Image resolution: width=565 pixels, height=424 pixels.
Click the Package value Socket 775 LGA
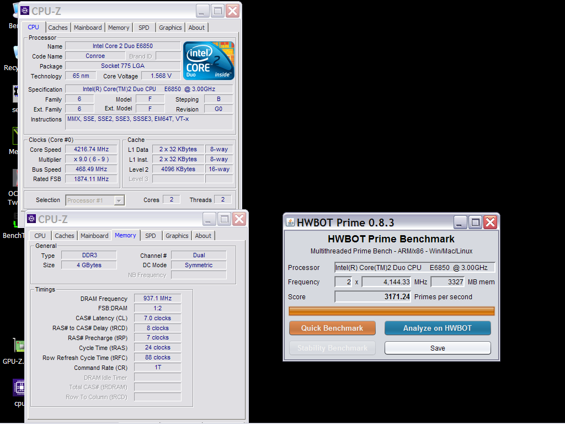coord(123,66)
